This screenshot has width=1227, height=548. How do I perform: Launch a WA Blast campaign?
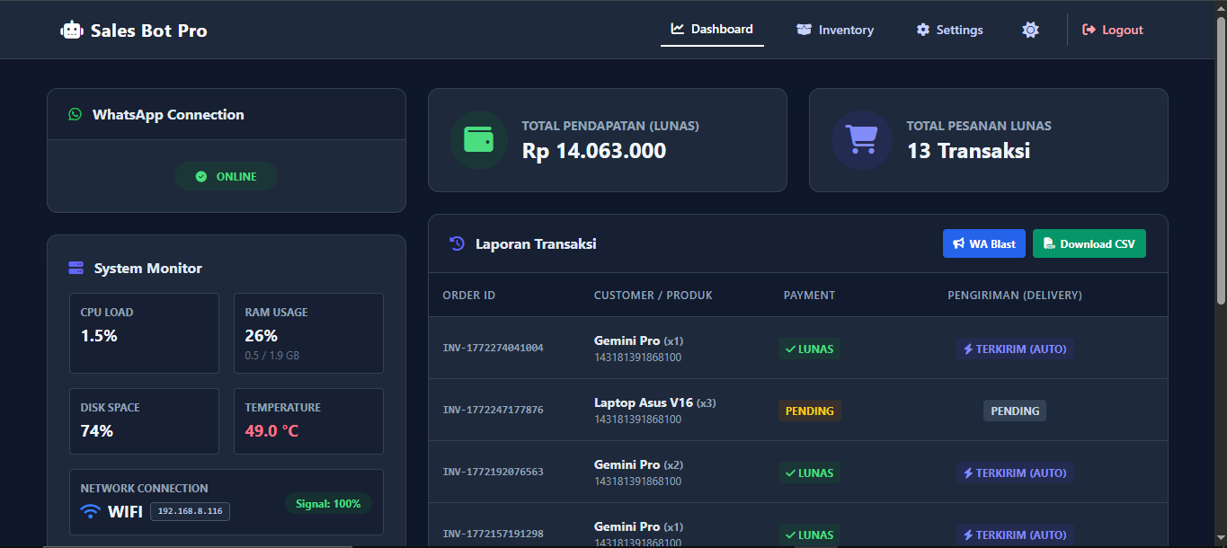983,243
